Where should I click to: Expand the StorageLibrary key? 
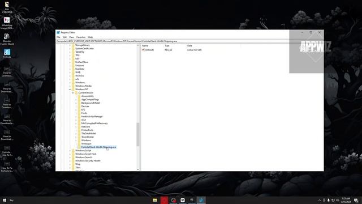(70, 45)
